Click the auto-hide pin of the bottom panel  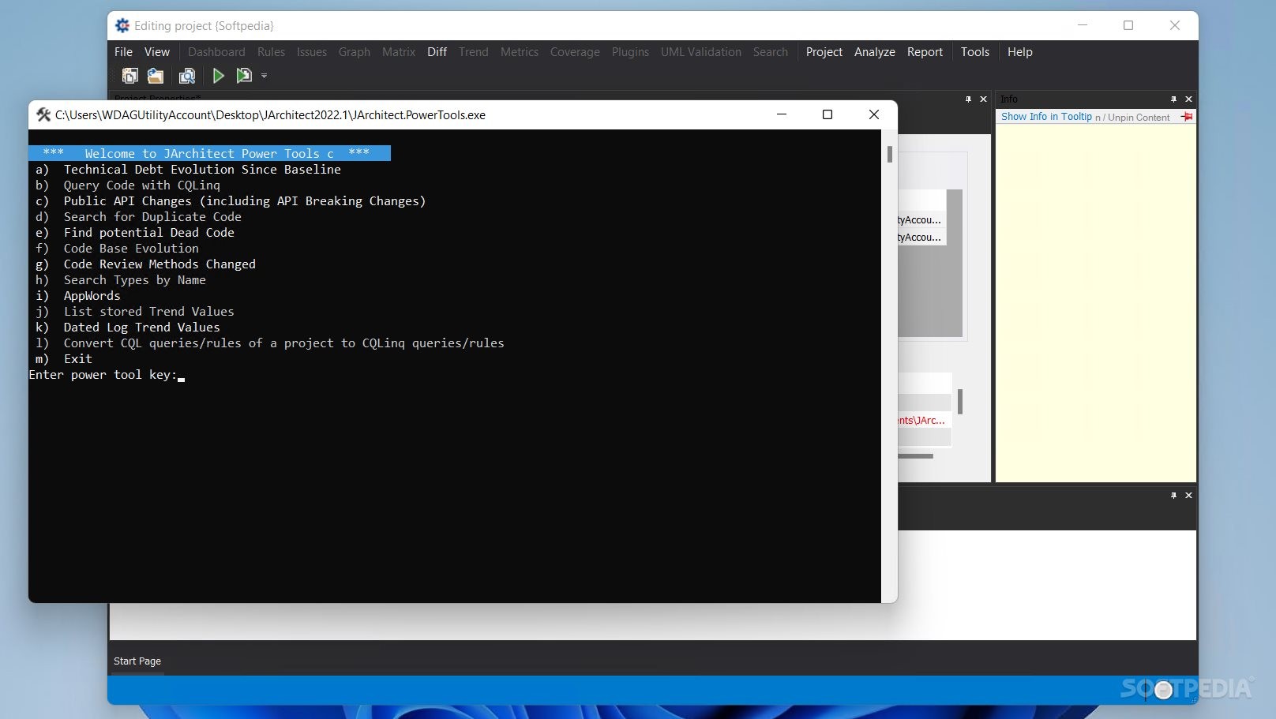(1173, 495)
